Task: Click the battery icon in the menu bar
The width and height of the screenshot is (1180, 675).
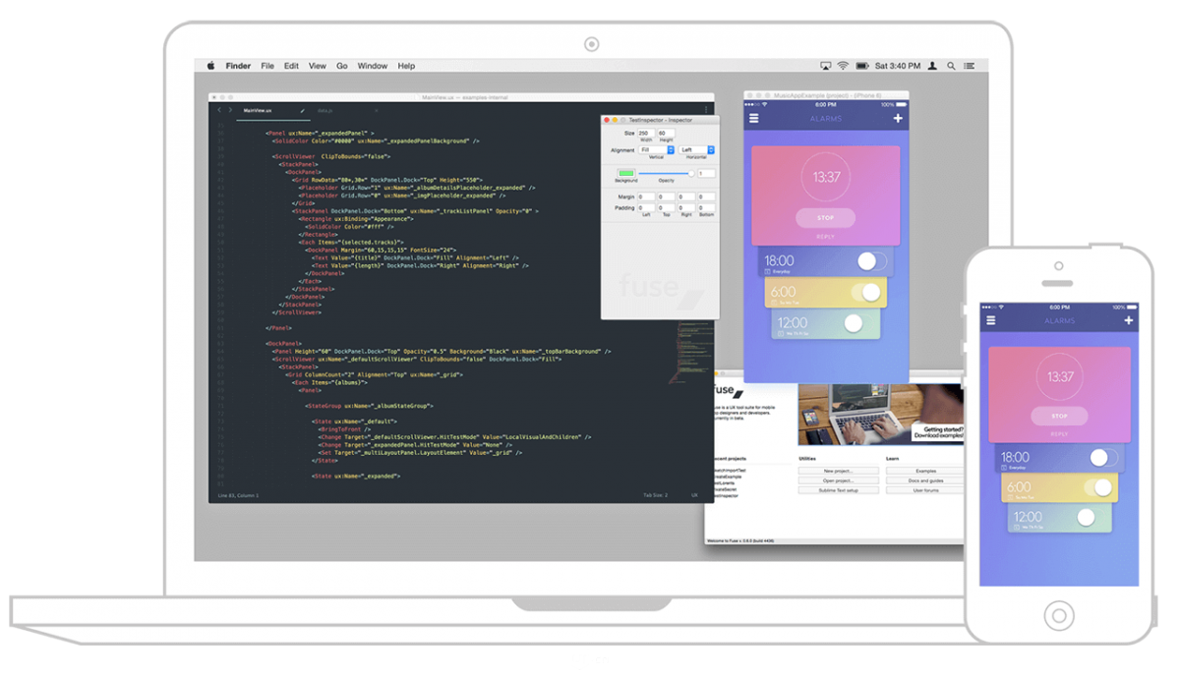Action: (x=862, y=66)
